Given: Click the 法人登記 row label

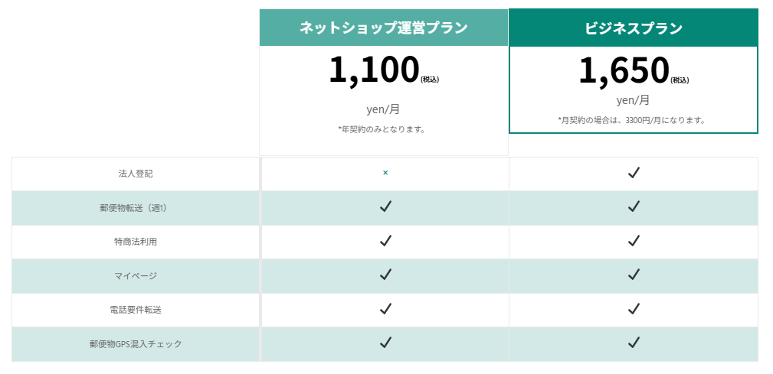Looking at the screenshot, I should (136, 174).
